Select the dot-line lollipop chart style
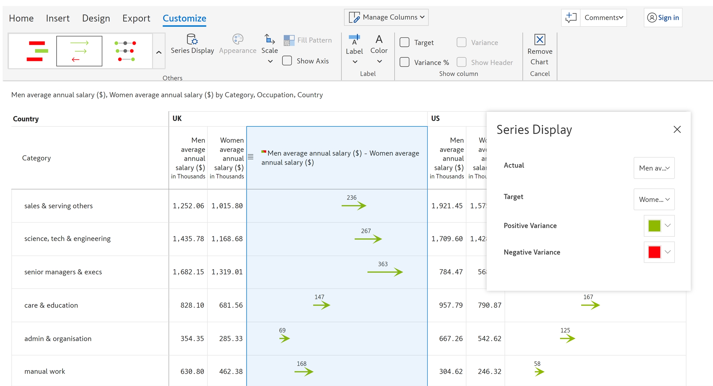Viewport: 713px width, 386px height. pos(125,51)
